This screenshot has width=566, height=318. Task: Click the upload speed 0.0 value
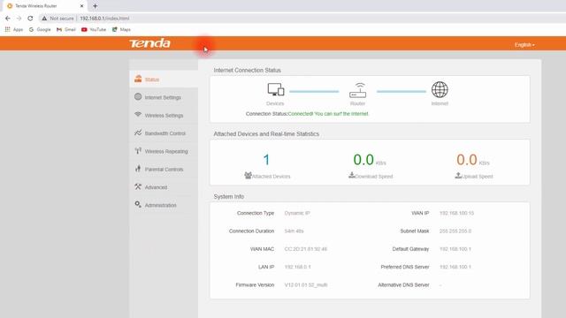coord(467,160)
